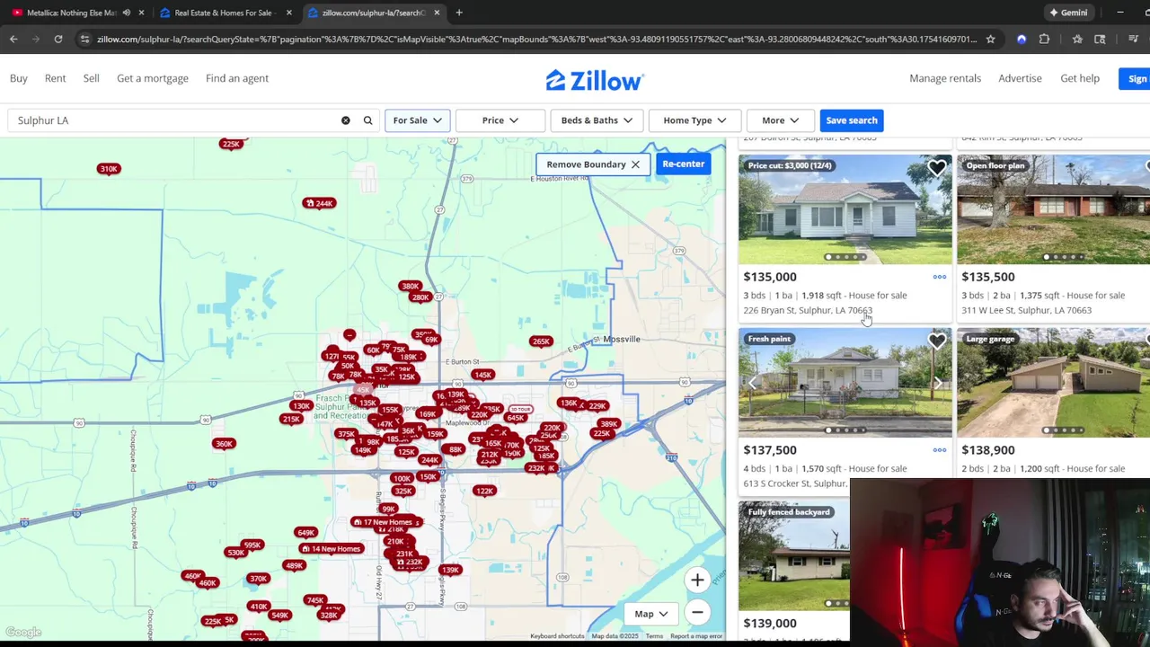The width and height of the screenshot is (1150, 647).
Task: Close the Metallica YouTube tab
Action: pyautogui.click(x=141, y=13)
